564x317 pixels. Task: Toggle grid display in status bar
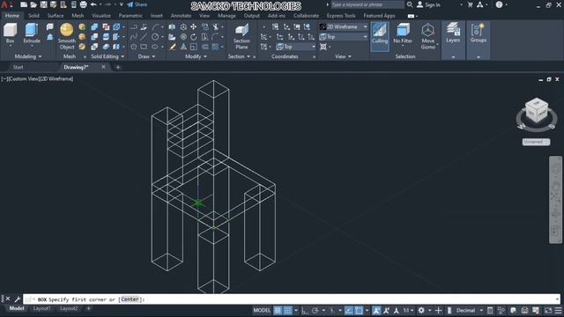click(x=278, y=310)
